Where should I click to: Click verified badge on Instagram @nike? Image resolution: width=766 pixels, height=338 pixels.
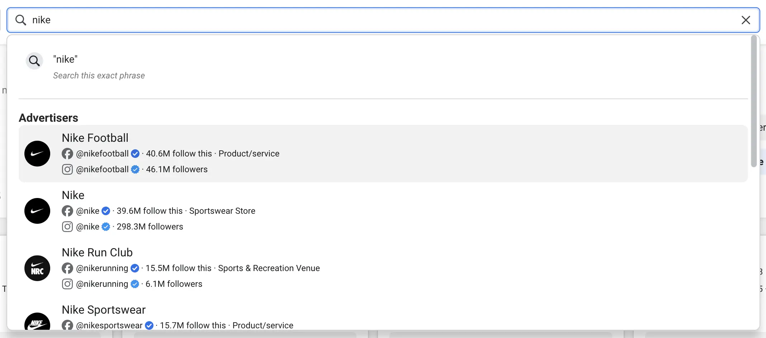[106, 227]
